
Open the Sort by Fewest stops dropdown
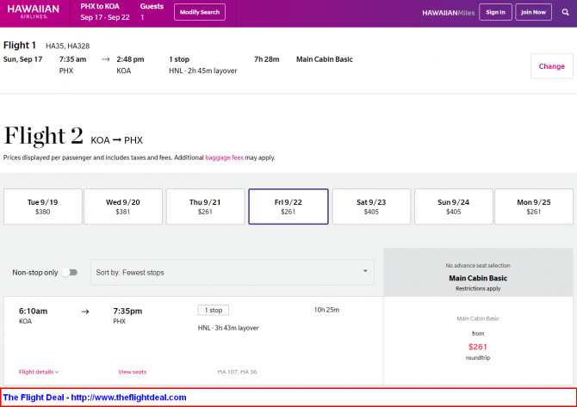233,273
